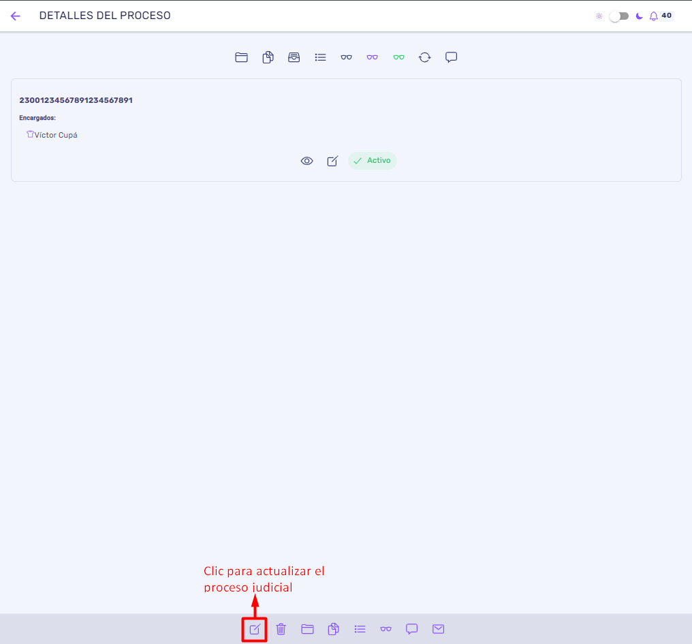Click the Activo status badge

coord(373,161)
